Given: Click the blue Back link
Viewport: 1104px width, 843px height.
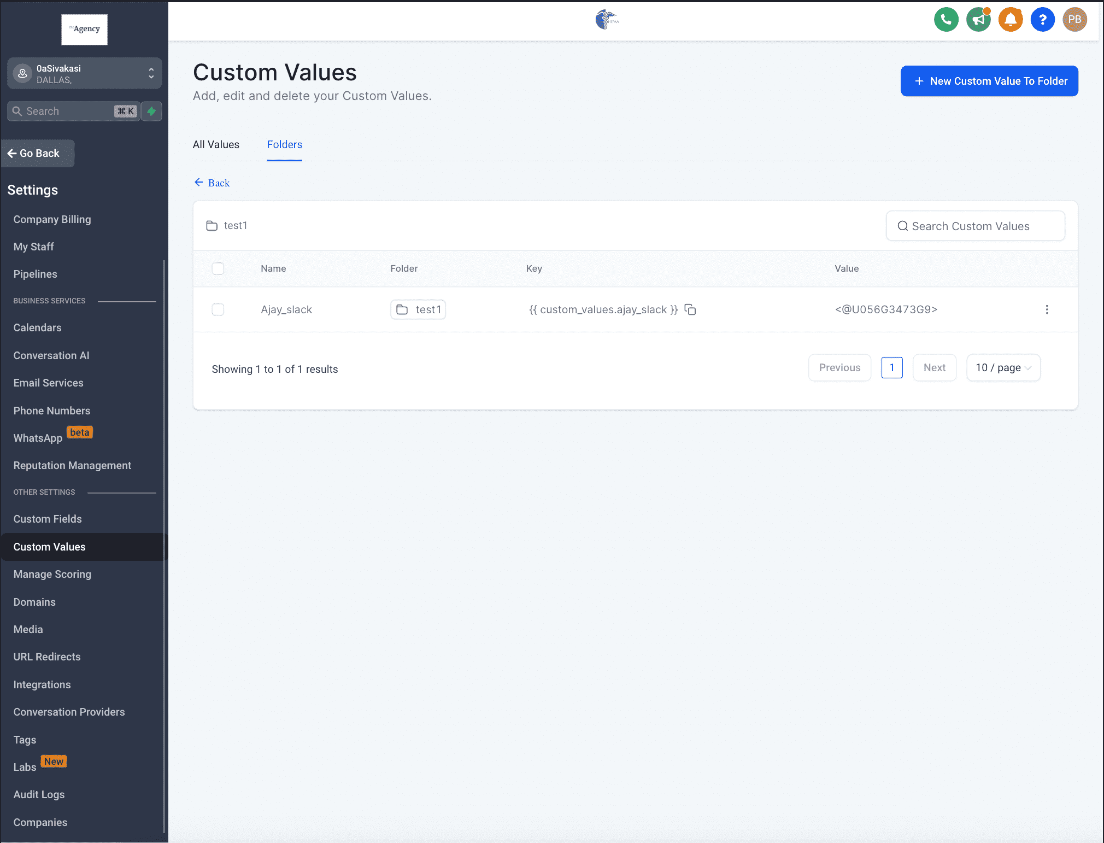Looking at the screenshot, I should [x=212, y=183].
